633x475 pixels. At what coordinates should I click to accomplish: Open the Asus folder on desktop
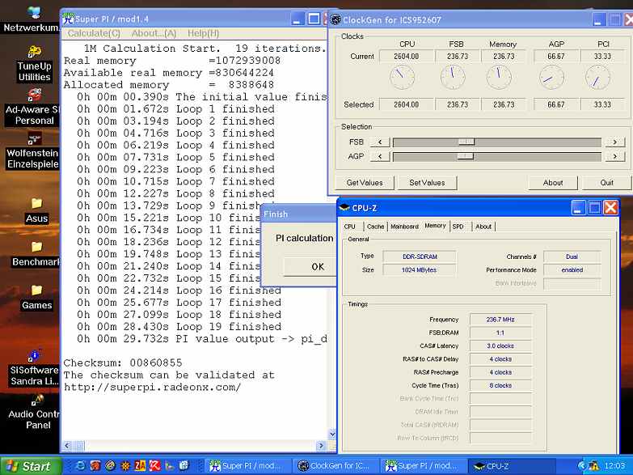36,210
